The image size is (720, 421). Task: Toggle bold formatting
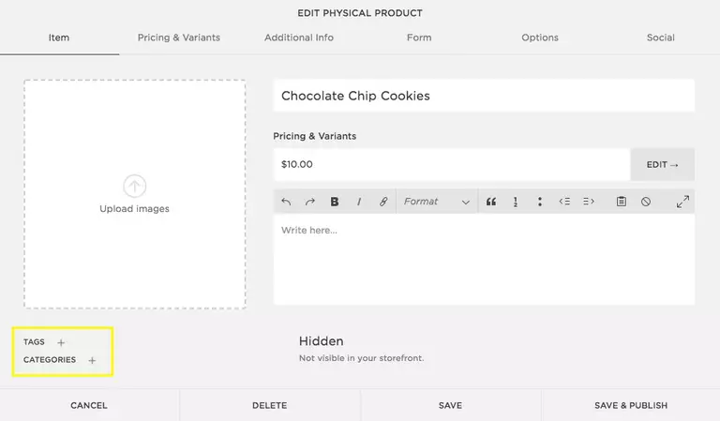pos(335,202)
